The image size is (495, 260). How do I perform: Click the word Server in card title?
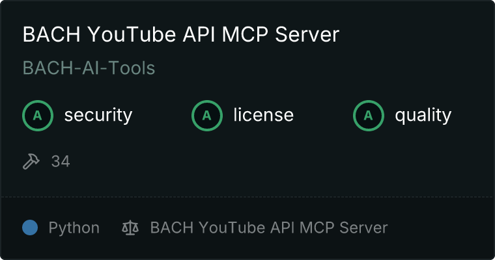[307, 34]
